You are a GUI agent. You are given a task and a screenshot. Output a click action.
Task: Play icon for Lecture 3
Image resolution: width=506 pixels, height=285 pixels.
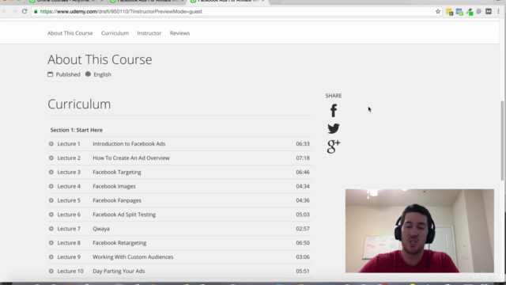point(51,173)
